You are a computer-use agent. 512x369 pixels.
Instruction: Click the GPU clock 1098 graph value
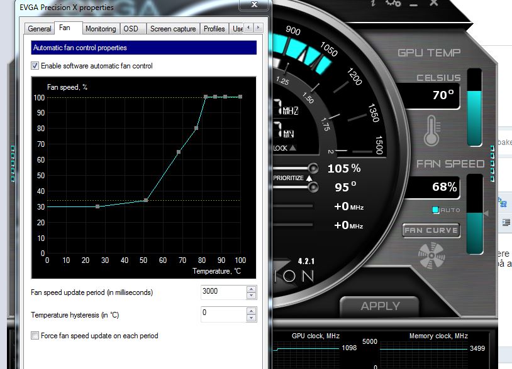coord(349,348)
